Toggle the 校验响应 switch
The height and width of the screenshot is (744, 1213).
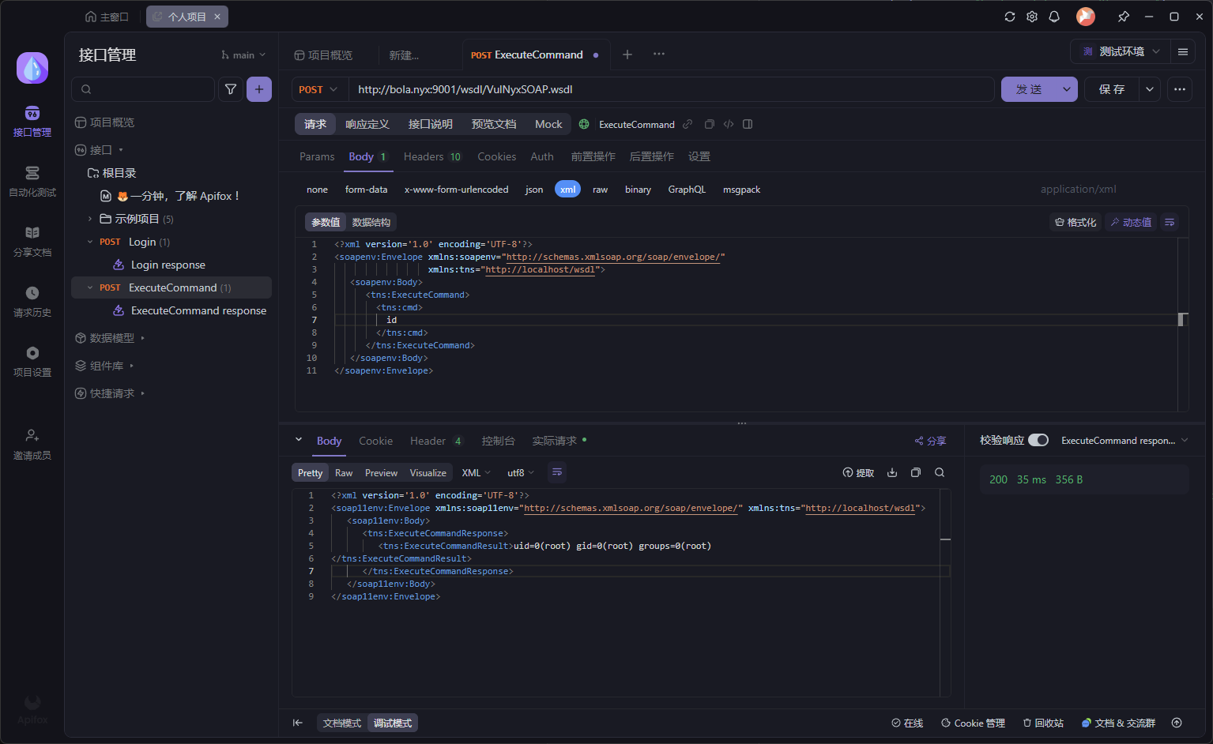tap(1038, 440)
